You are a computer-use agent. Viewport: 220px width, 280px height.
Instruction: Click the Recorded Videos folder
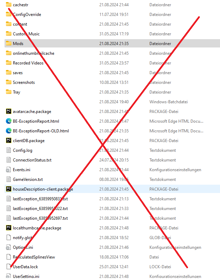28,63
